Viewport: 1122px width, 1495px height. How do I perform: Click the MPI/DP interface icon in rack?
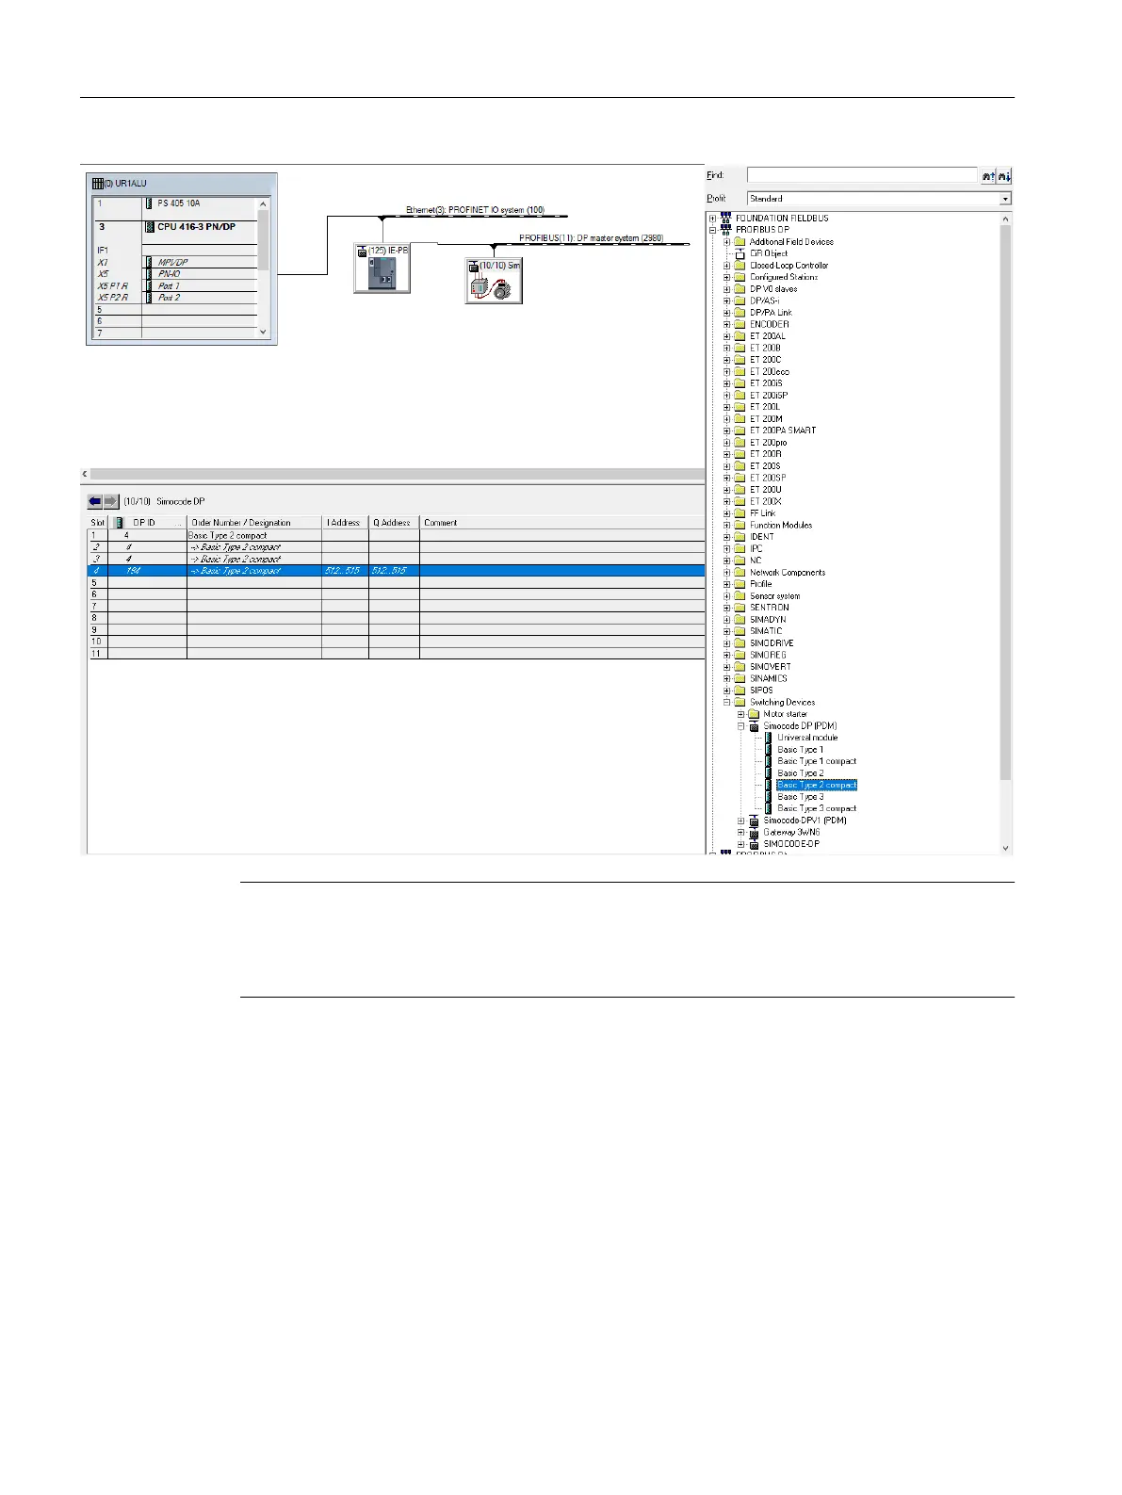click(x=149, y=262)
